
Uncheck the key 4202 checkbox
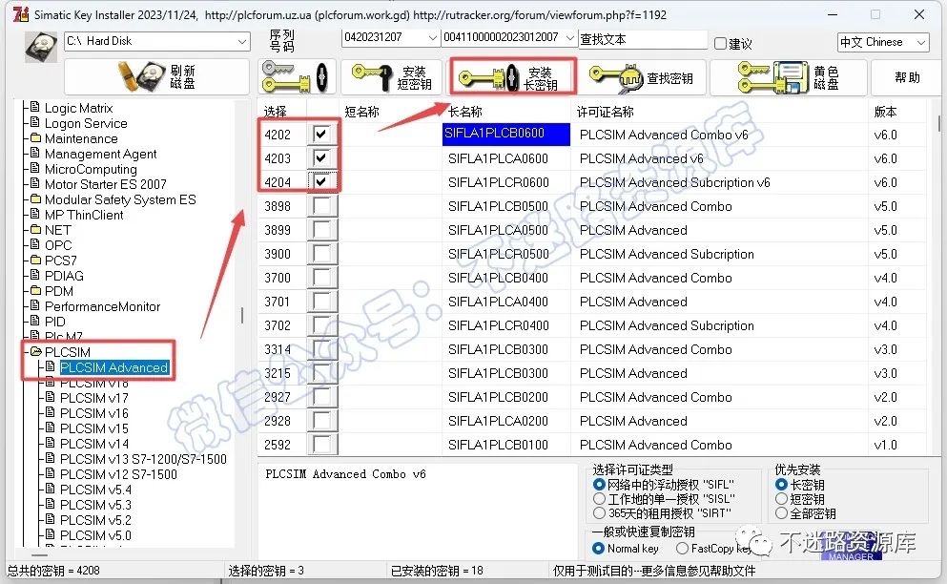click(x=321, y=134)
